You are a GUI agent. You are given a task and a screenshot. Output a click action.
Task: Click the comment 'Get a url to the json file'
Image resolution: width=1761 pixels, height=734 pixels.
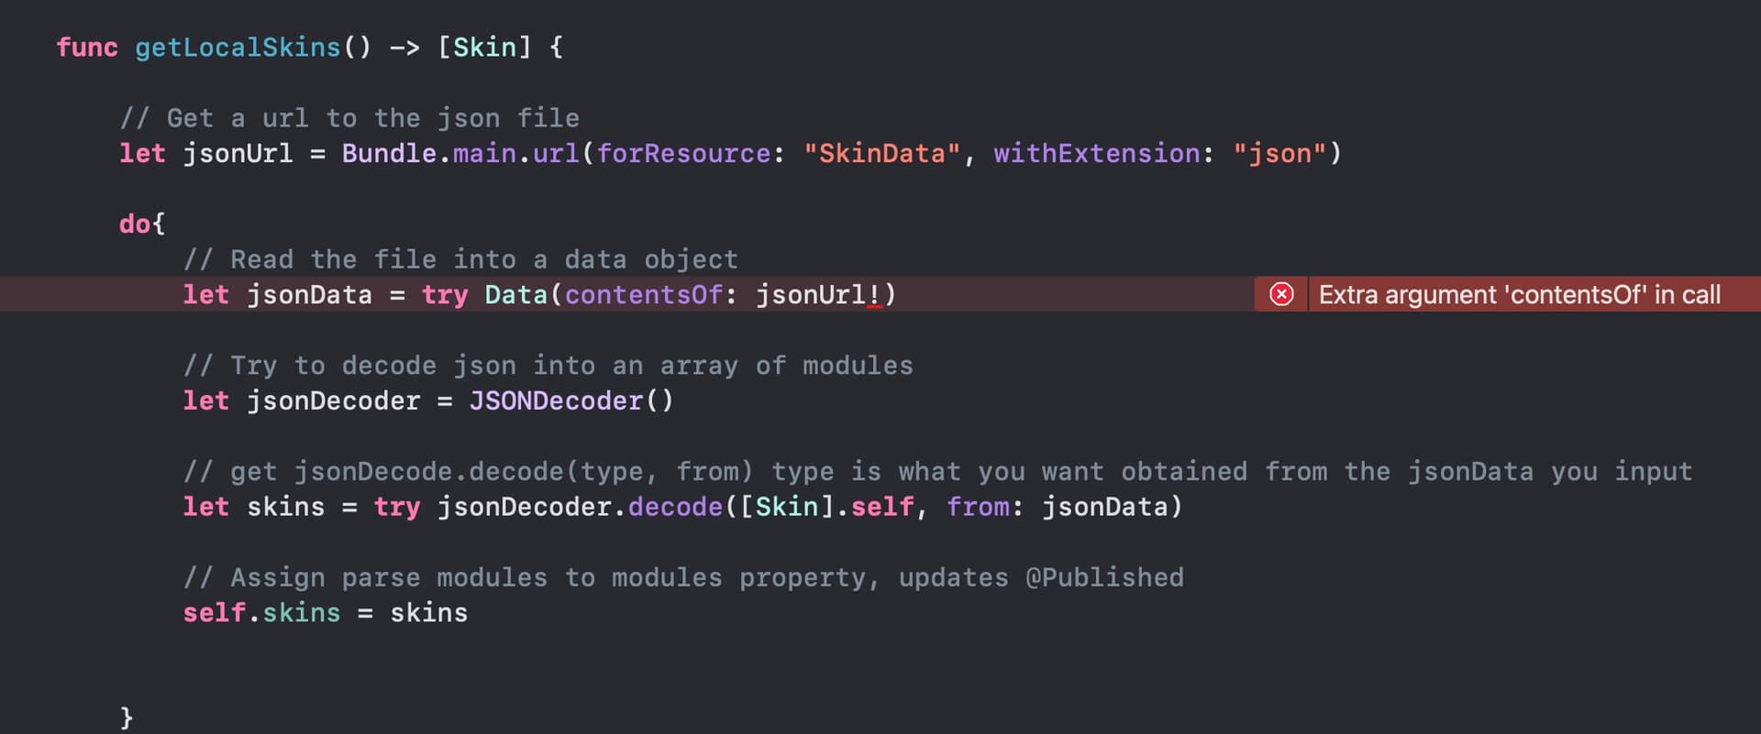pos(349,118)
